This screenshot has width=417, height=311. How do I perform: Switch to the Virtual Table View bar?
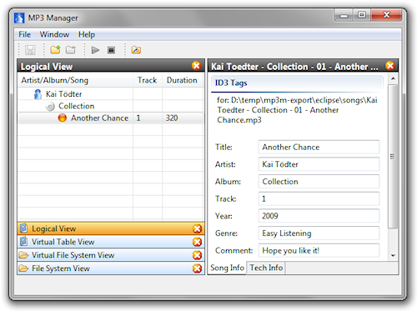pyautogui.click(x=111, y=242)
